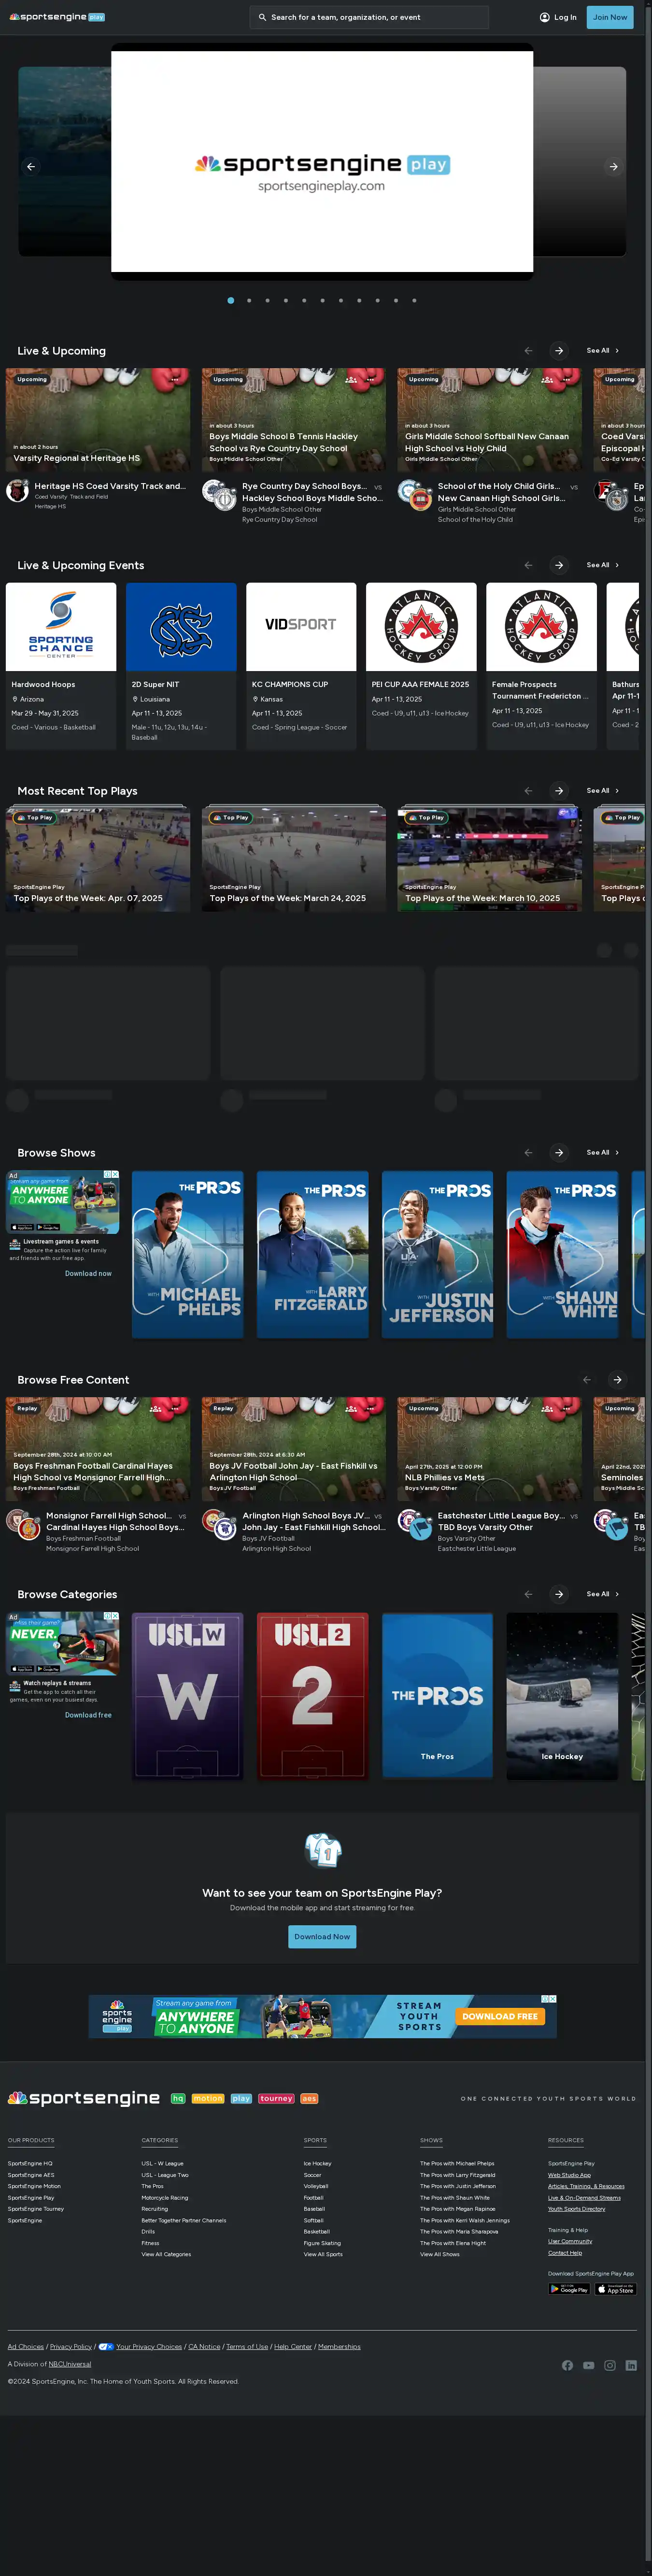This screenshot has height=2576, width=652.
Task: Expand See All for Live & Upcoming
Action: (602, 351)
